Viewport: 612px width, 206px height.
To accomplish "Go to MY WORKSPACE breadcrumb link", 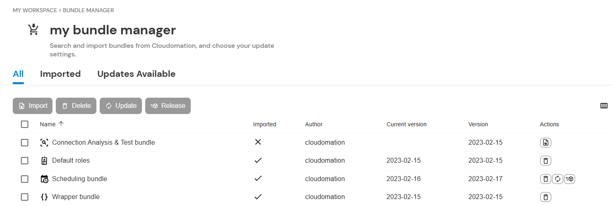I will point(35,10).
